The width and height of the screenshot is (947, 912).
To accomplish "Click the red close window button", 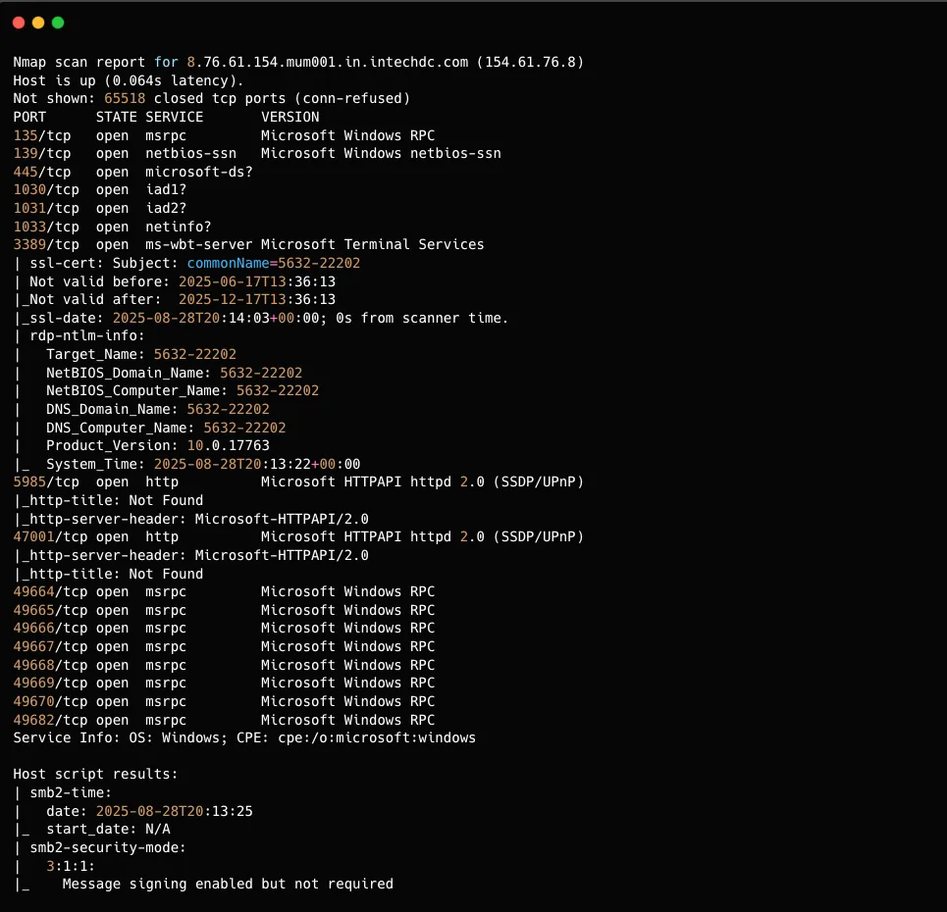I will [19, 22].
